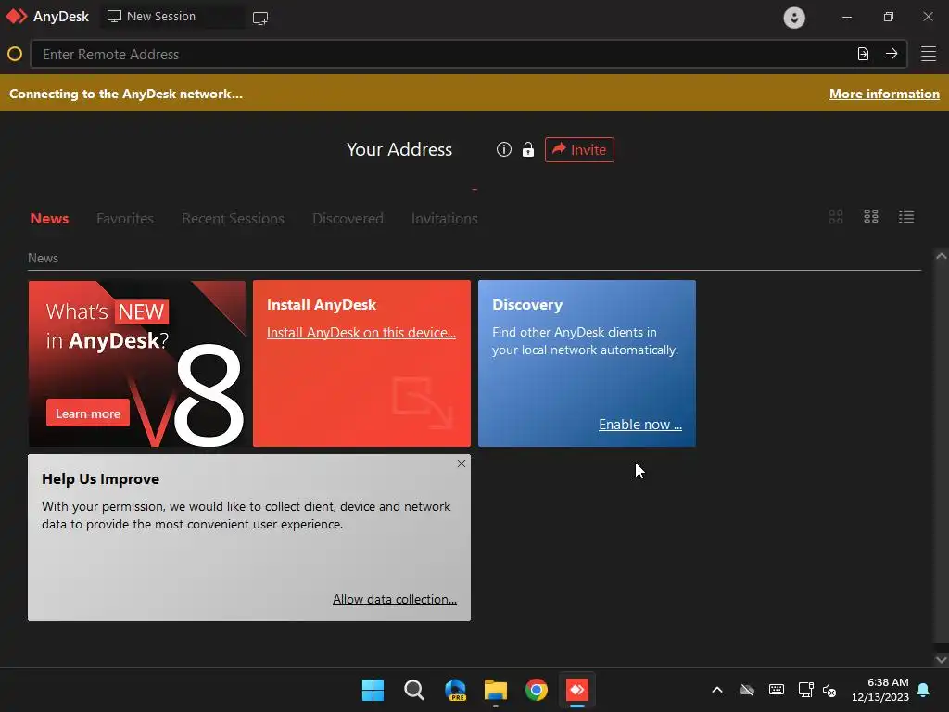Click Enable now on Discovery card
The height and width of the screenshot is (712, 949).
640,425
